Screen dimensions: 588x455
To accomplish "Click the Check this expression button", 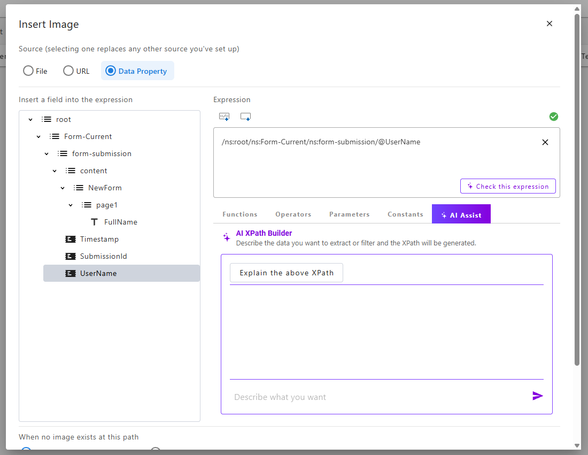I will (508, 186).
